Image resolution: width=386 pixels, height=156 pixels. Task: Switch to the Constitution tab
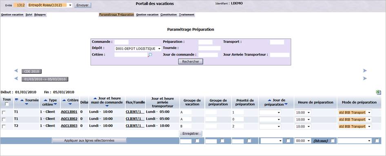click(x=169, y=15)
